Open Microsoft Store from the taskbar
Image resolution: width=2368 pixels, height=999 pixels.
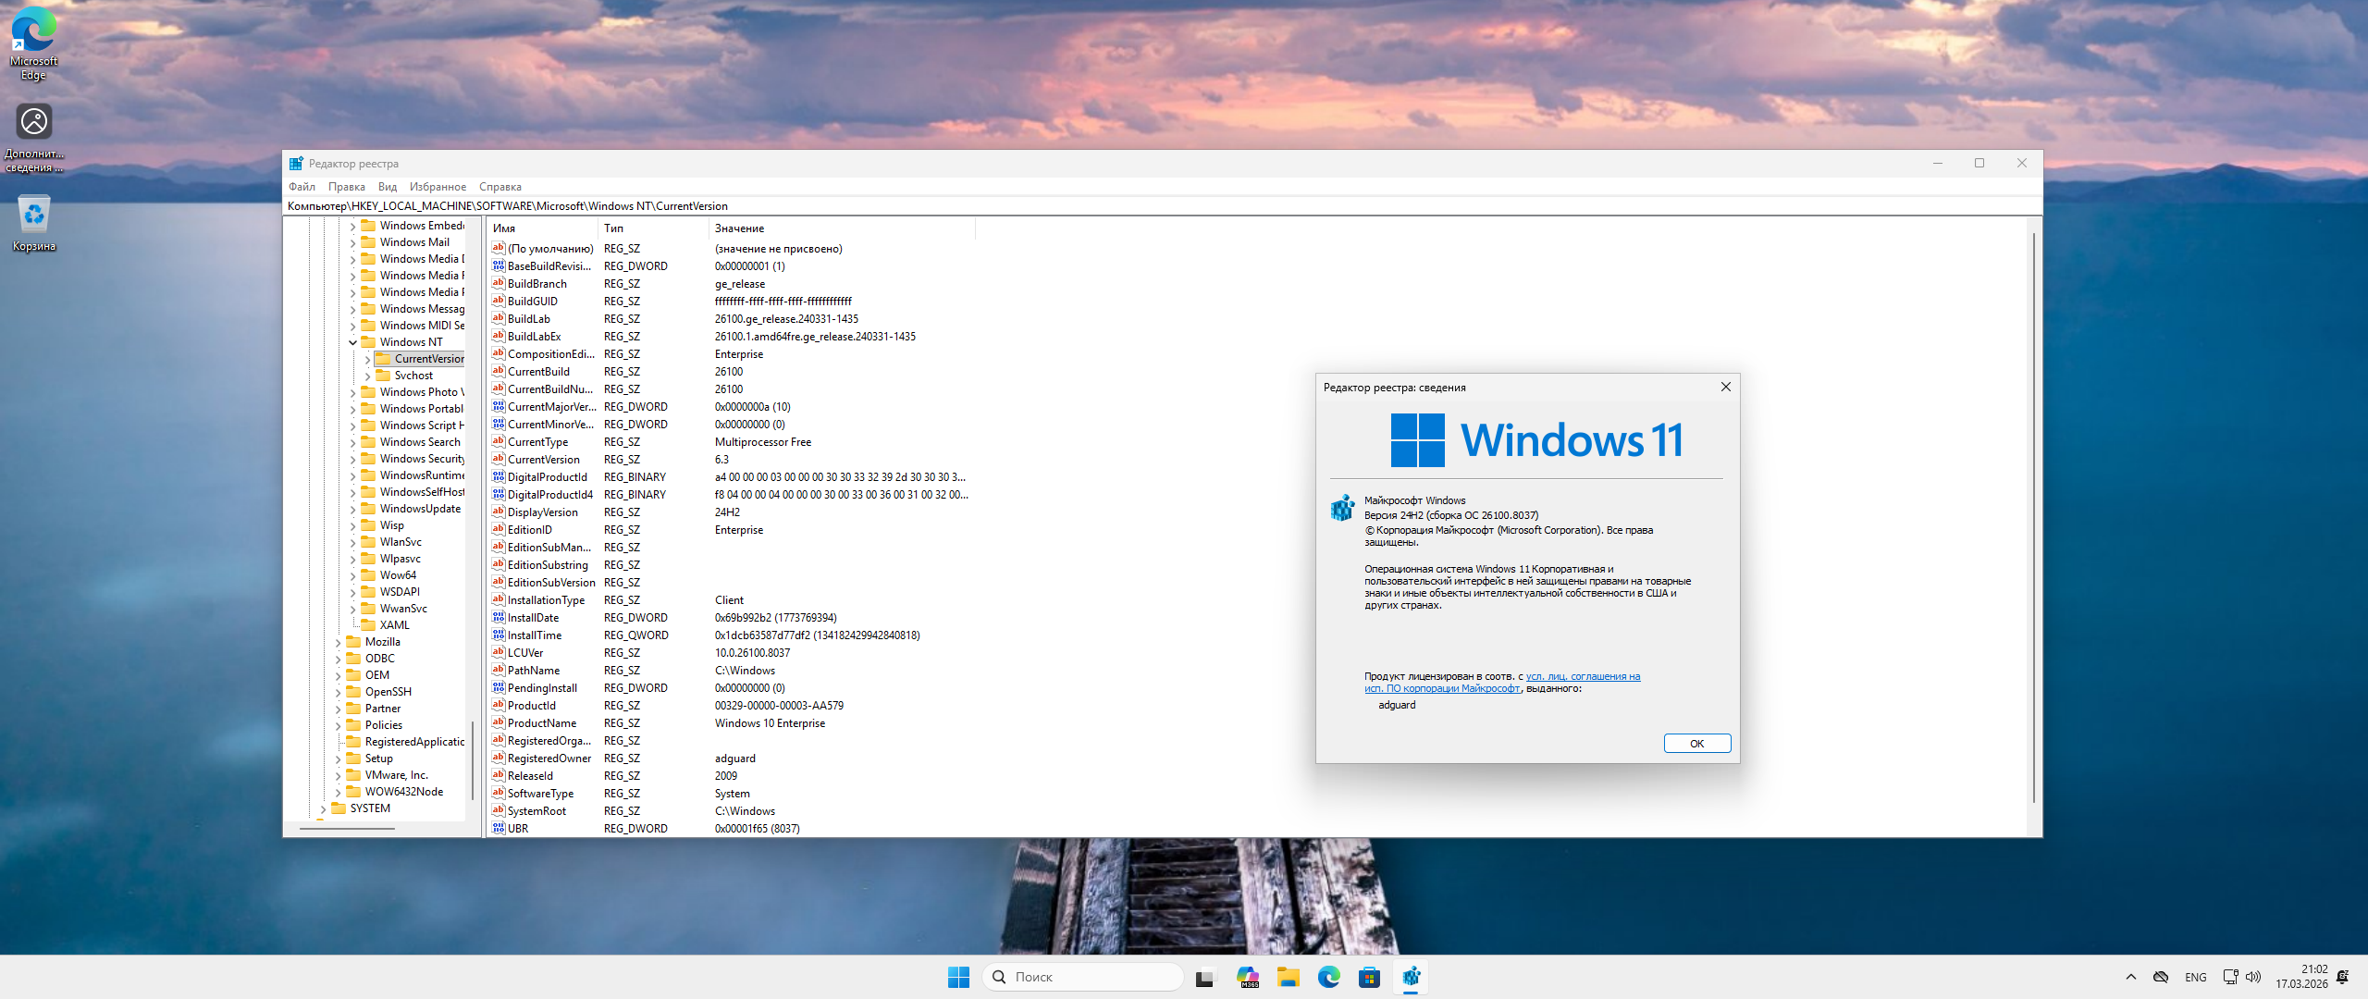coord(1369,977)
